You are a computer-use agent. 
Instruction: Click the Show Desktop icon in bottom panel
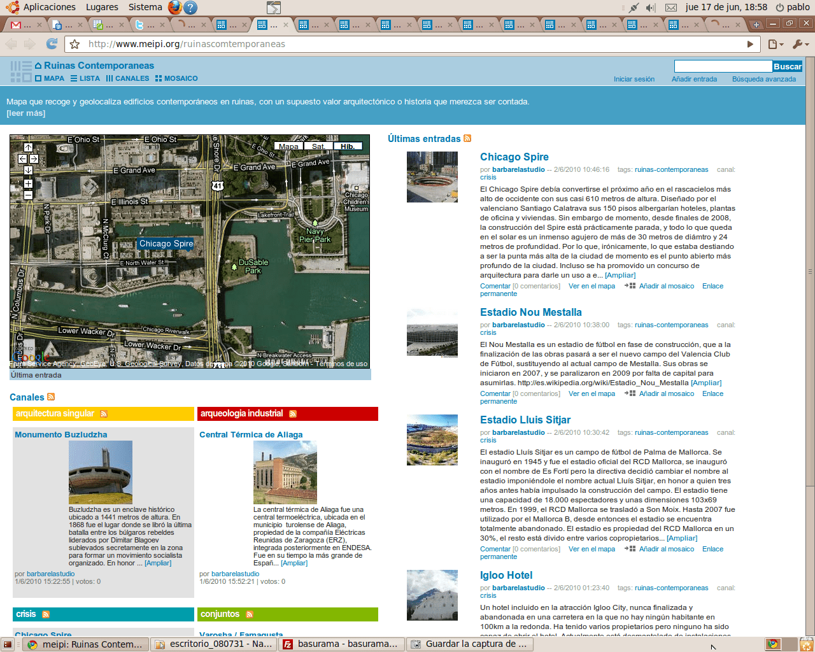coord(8,644)
